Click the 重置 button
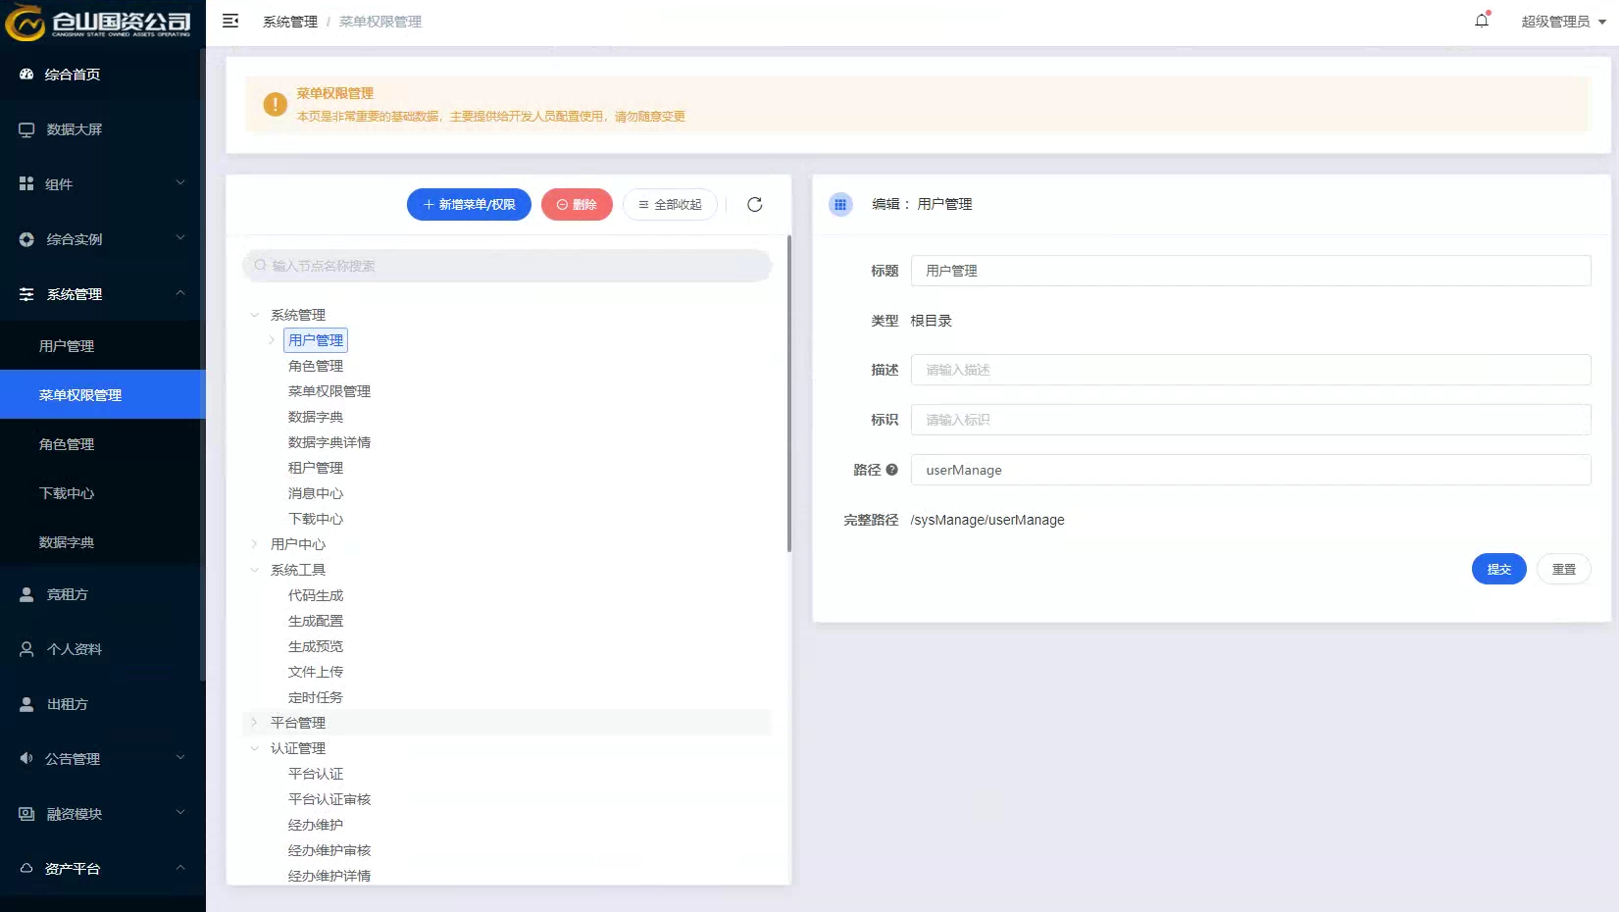This screenshot has width=1619, height=912. pyautogui.click(x=1563, y=569)
